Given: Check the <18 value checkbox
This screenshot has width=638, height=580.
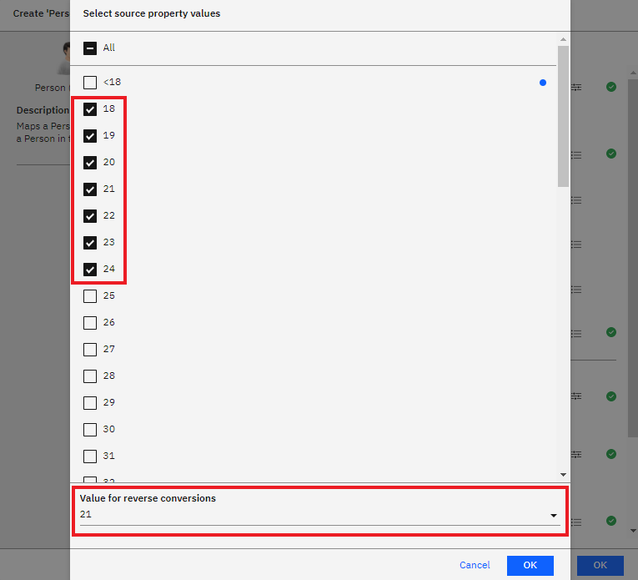Looking at the screenshot, I should click(90, 83).
